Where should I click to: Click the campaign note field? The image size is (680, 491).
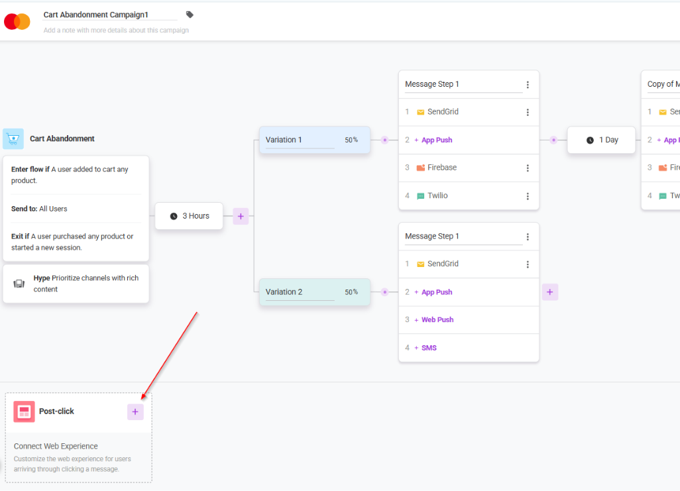pyautogui.click(x=116, y=30)
